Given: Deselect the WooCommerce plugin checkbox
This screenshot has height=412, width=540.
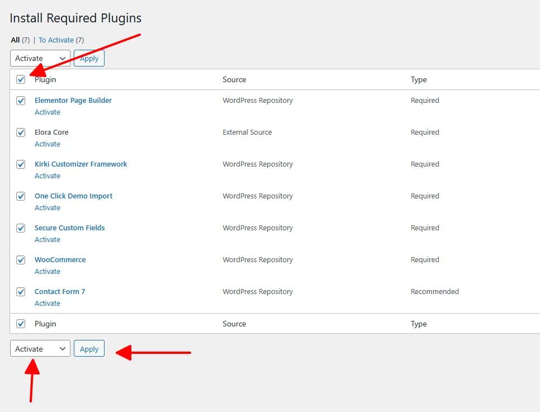Looking at the screenshot, I should point(21,260).
